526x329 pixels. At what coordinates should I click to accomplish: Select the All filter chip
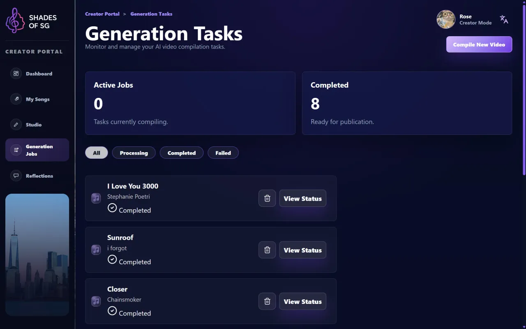(x=97, y=153)
